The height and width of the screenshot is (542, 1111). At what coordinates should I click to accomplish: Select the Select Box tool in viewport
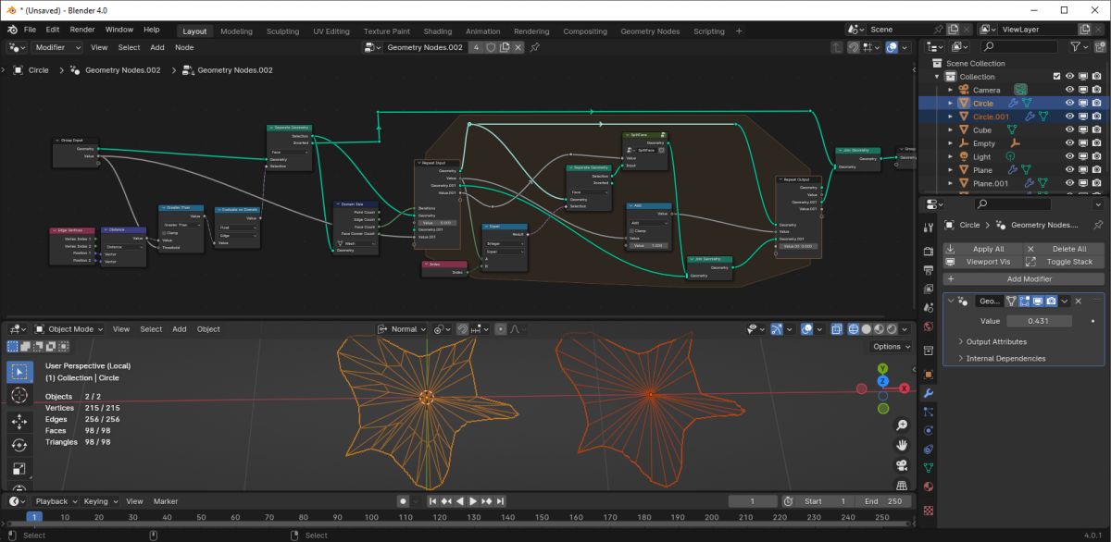tap(19, 372)
